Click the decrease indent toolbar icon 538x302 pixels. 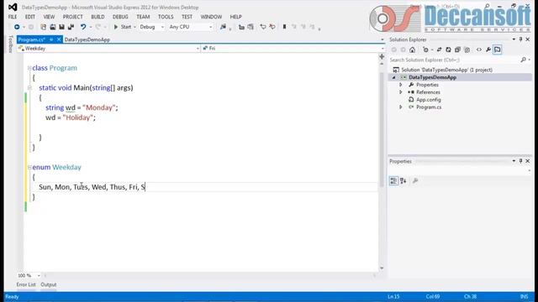coord(241,27)
